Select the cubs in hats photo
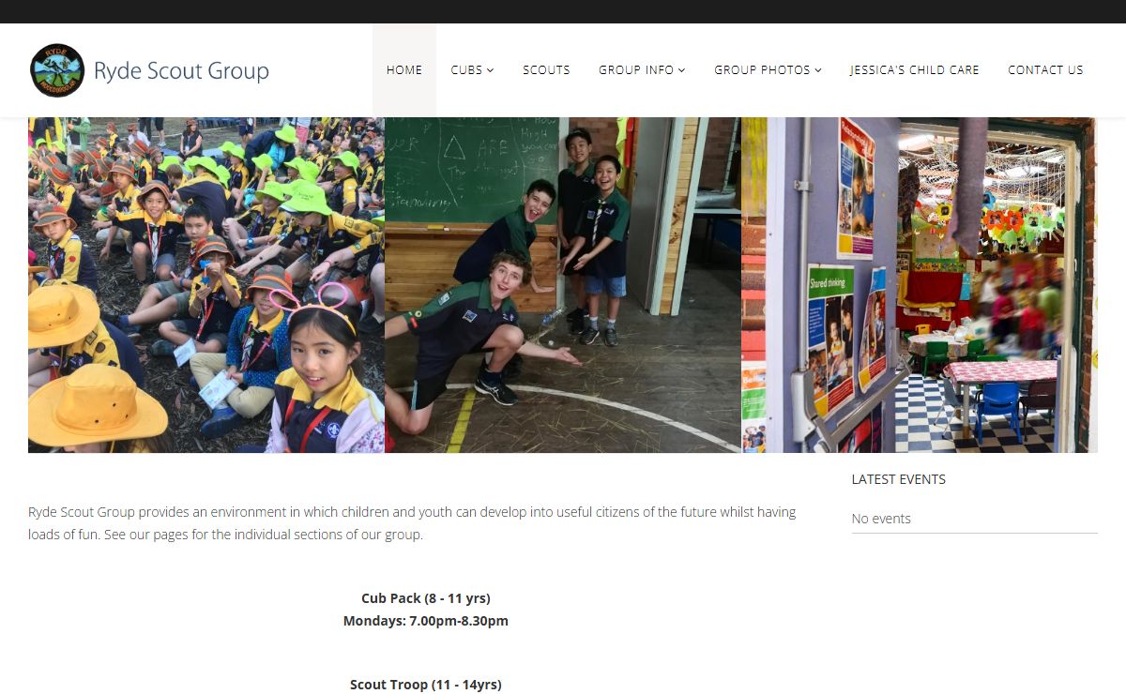 pos(206,285)
